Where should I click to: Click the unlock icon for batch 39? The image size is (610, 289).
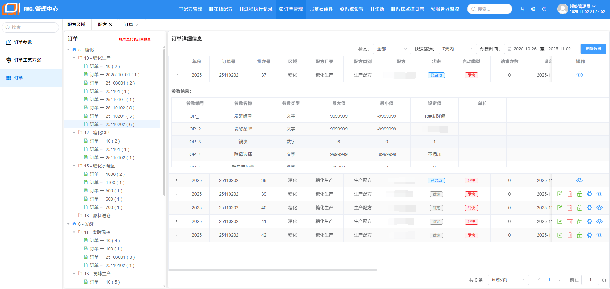(580, 194)
